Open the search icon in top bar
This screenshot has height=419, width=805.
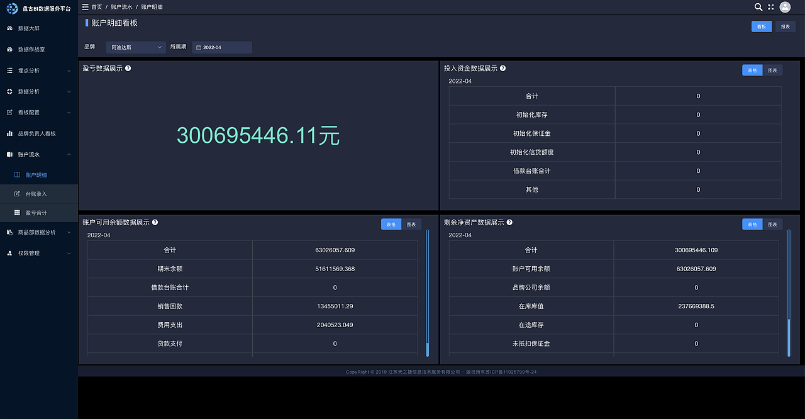[757, 7]
